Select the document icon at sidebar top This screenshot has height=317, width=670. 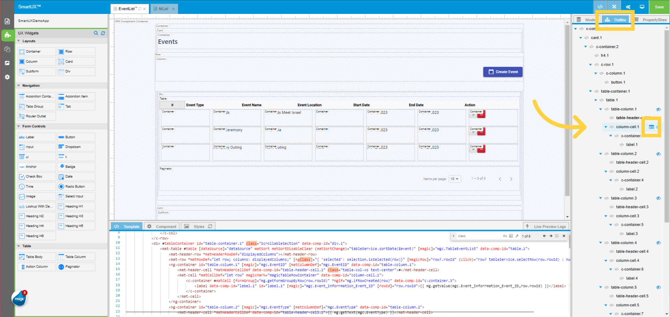[7, 21]
